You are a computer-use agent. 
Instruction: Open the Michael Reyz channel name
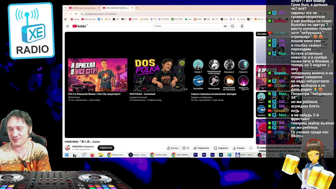(74, 97)
